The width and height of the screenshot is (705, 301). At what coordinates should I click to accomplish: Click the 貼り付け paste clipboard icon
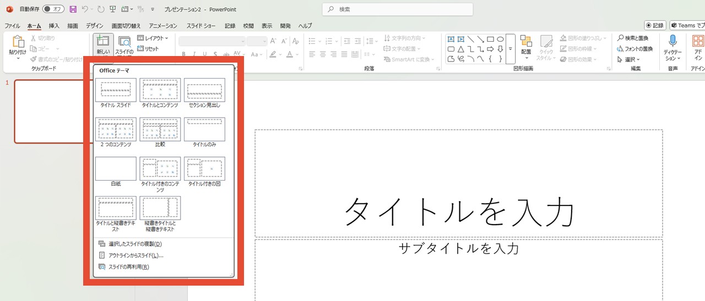pos(18,42)
